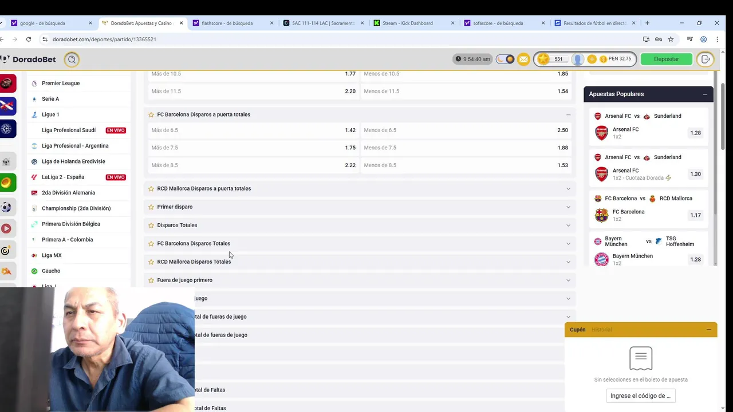Bet Más de 11.5 at 2.20
The height and width of the screenshot is (412, 733).
click(x=253, y=91)
